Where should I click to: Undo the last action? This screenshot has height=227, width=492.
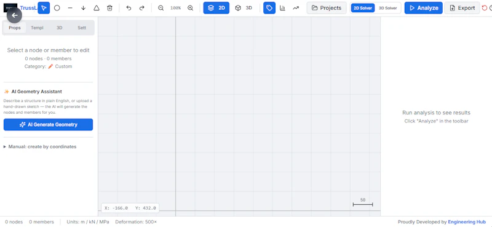click(129, 8)
